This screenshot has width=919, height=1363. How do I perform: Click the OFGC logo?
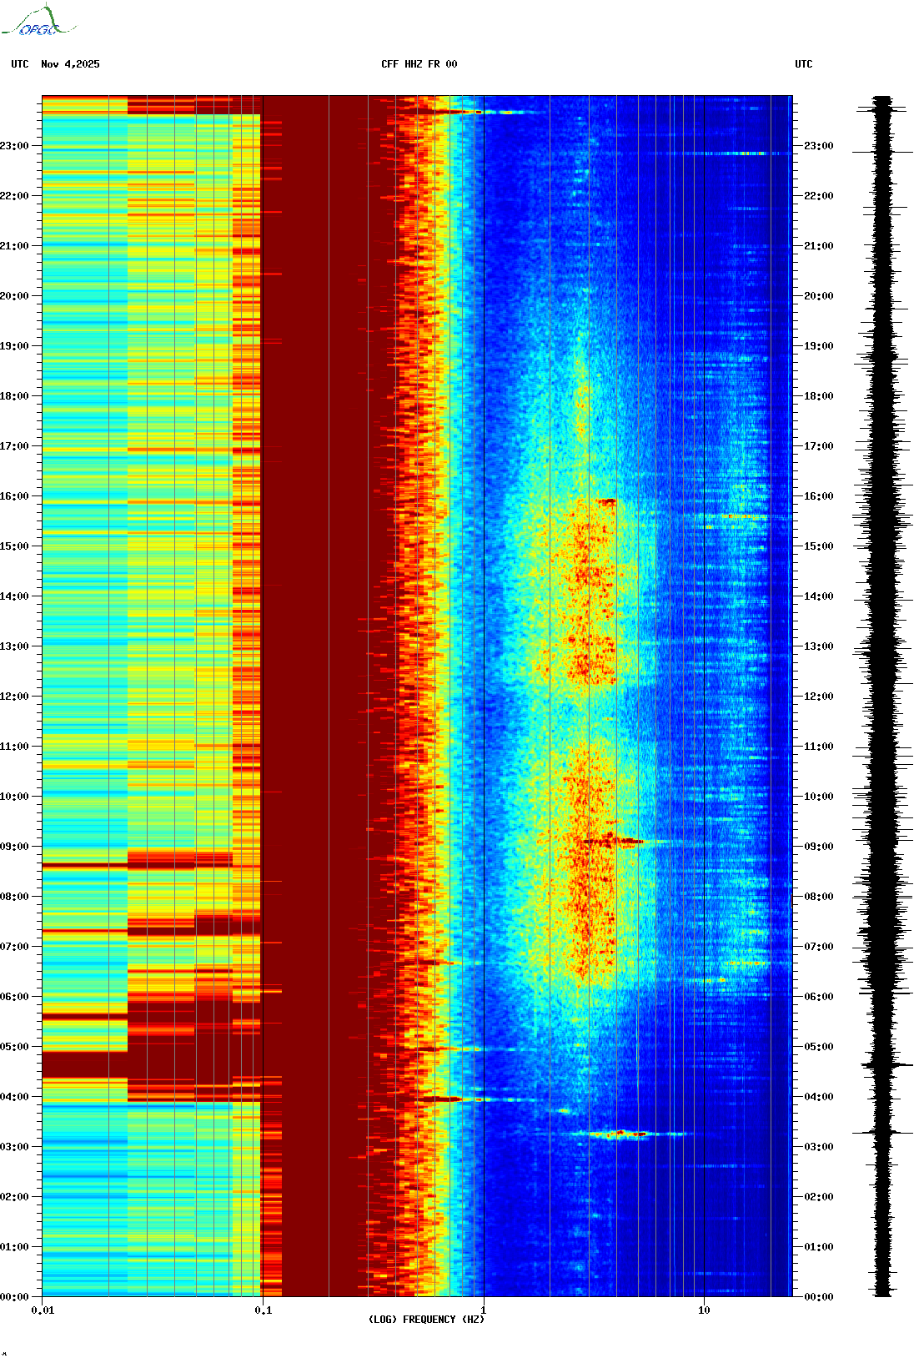click(38, 21)
